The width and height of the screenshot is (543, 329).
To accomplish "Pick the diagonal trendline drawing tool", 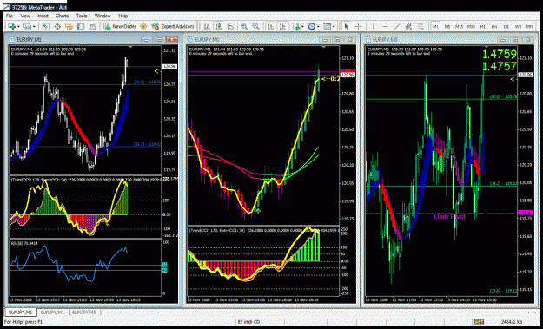I will point(397,26).
